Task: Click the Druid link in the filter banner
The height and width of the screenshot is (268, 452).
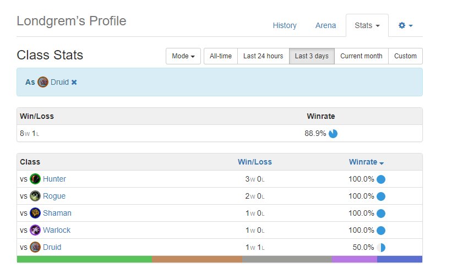Action: point(59,82)
